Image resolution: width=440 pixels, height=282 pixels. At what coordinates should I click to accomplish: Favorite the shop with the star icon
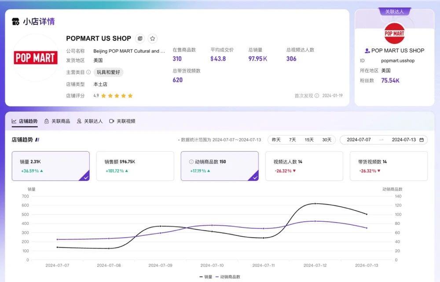click(x=152, y=39)
